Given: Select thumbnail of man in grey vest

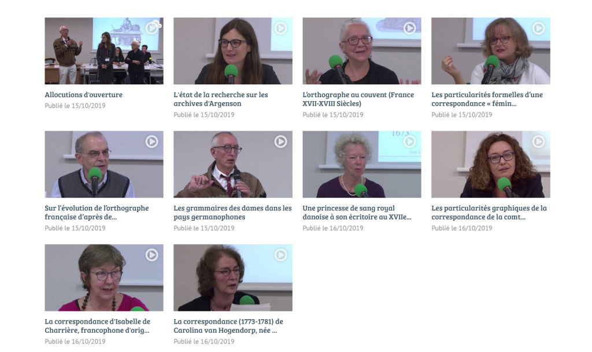Looking at the screenshot, I should (104, 165).
